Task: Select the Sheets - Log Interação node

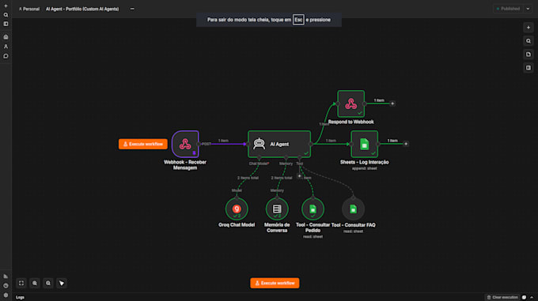Action: pos(365,144)
